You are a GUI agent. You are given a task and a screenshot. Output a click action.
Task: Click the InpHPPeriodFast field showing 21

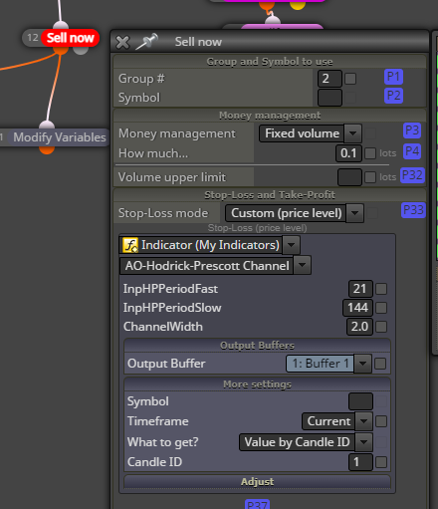[x=360, y=289]
